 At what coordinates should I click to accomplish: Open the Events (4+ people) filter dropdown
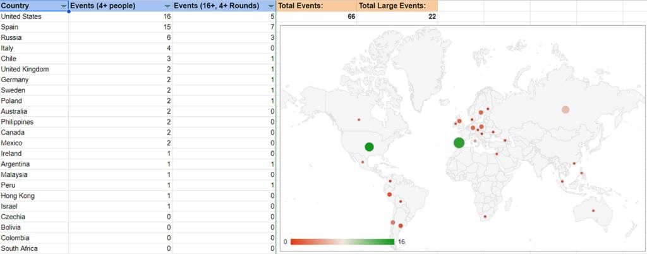coord(167,6)
